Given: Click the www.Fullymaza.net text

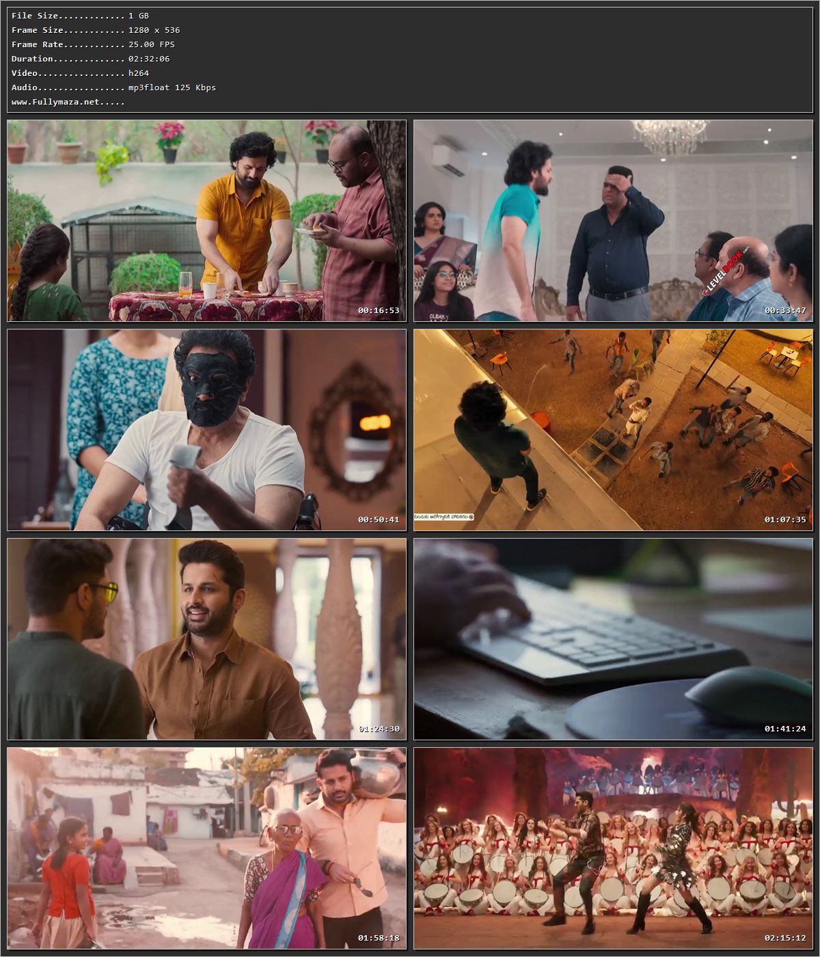Looking at the screenshot, I should tap(68, 102).
